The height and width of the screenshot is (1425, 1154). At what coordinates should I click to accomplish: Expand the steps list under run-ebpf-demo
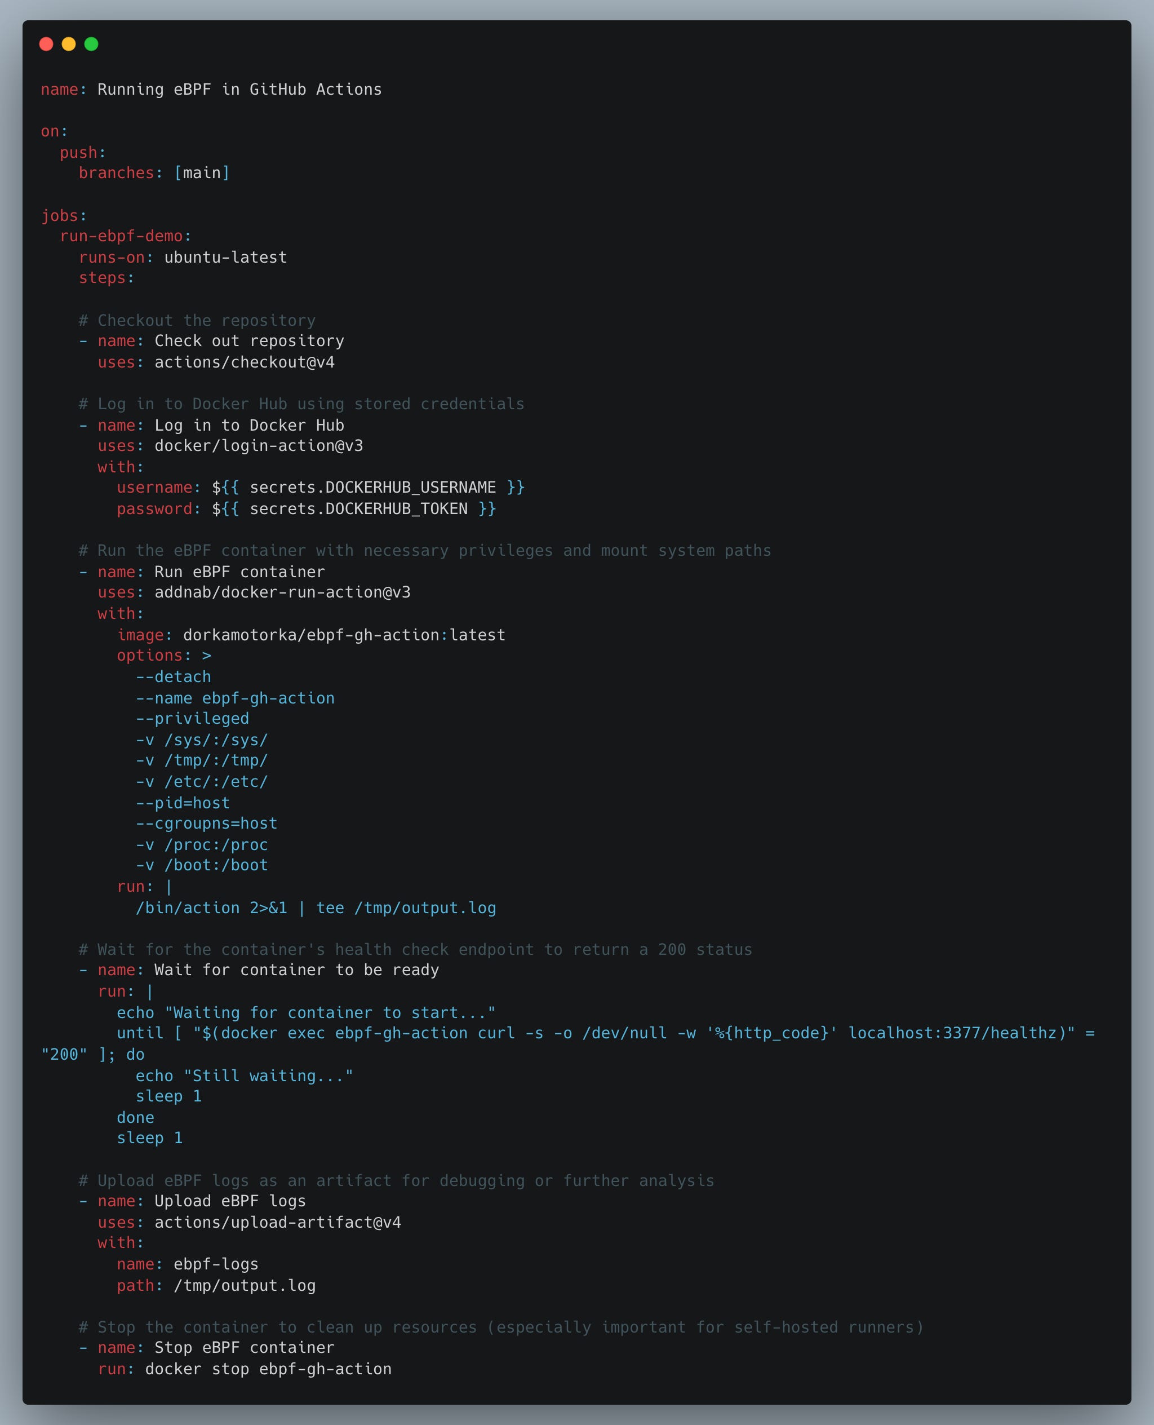(104, 277)
